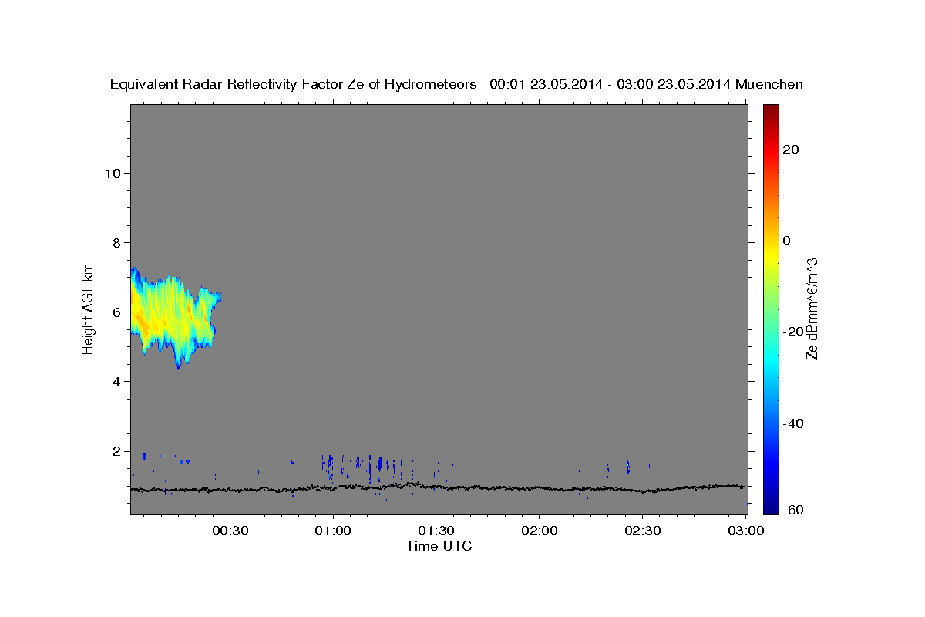This screenshot has height=617, width=925.
Task: Click the plot title text "Equivalent Radar Reflectivity Factor Ze of Hydrometeors"
Action: (294, 85)
